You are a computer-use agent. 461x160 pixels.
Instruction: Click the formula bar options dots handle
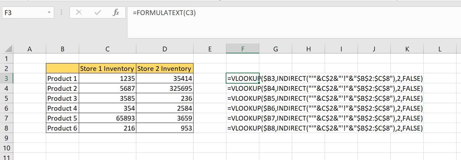(x=62, y=13)
